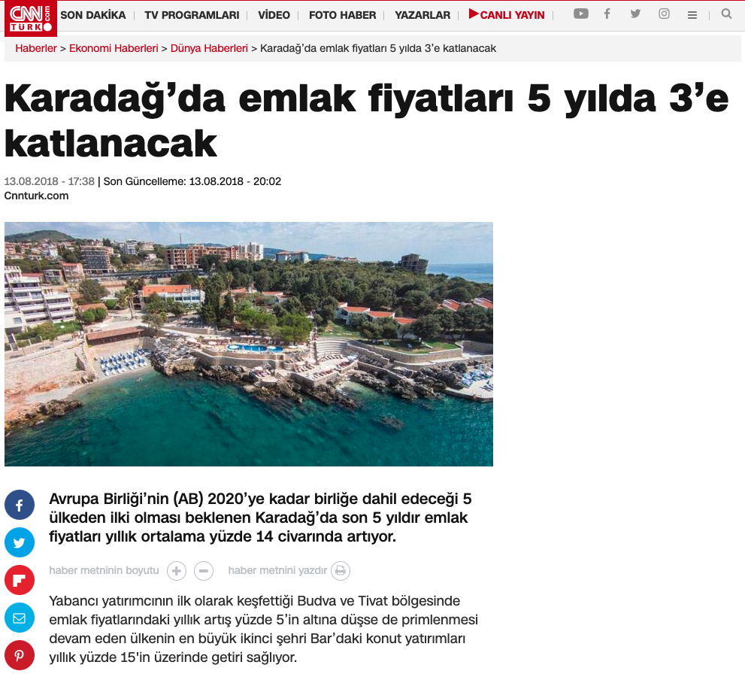Click breadcrumb current page title text
Image resolution: width=745 pixels, height=674 pixels.
[x=378, y=48]
